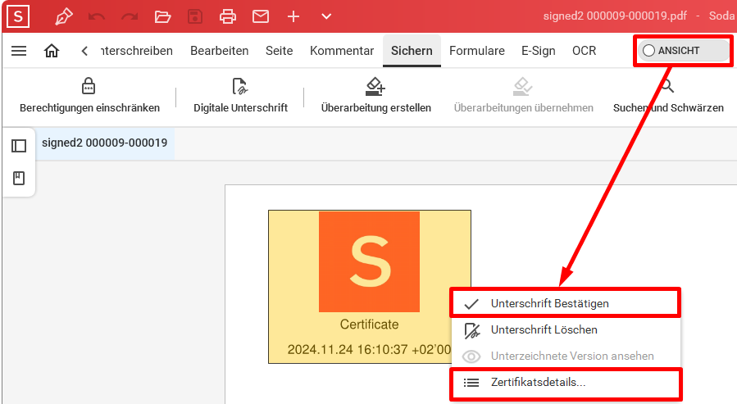
Task: Click the Digitale Unterschrift label
Action: pyautogui.click(x=241, y=108)
